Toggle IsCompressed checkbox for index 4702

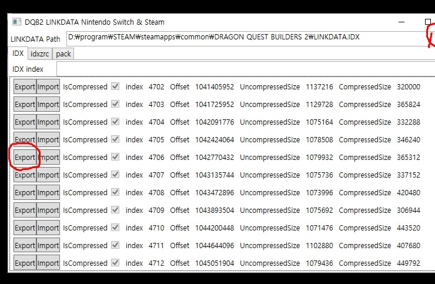click(x=115, y=86)
